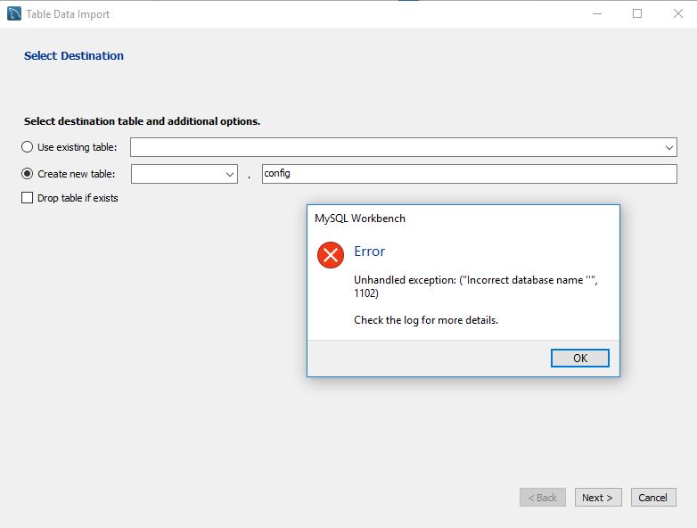The image size is (697, 528).
Task: Click the new table name field containing config
Action: tap(470, 174)
